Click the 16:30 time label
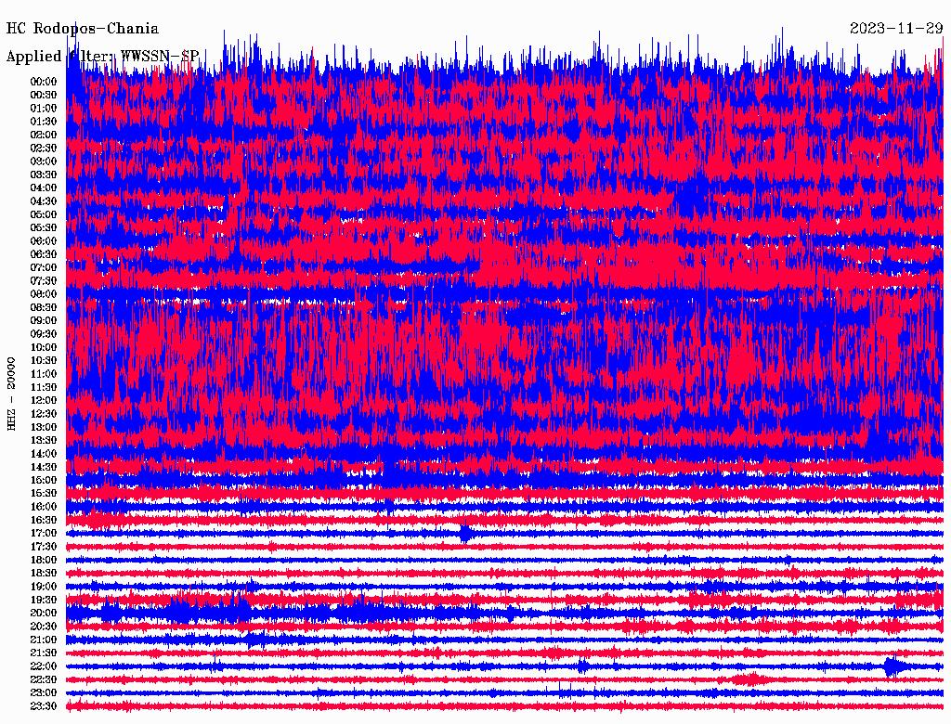 click(x=44, y=521)
